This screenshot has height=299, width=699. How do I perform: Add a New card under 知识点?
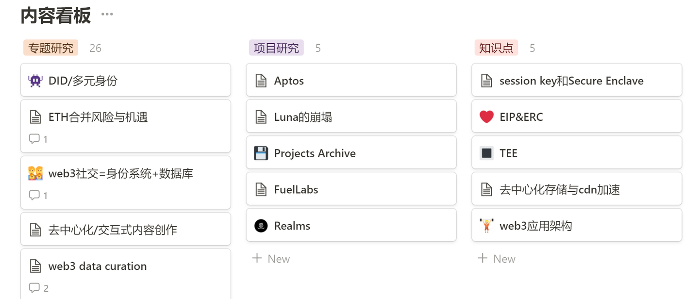point(497,259)
